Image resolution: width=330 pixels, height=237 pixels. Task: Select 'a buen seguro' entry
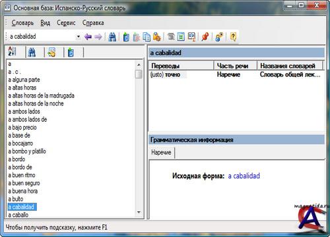24,183
